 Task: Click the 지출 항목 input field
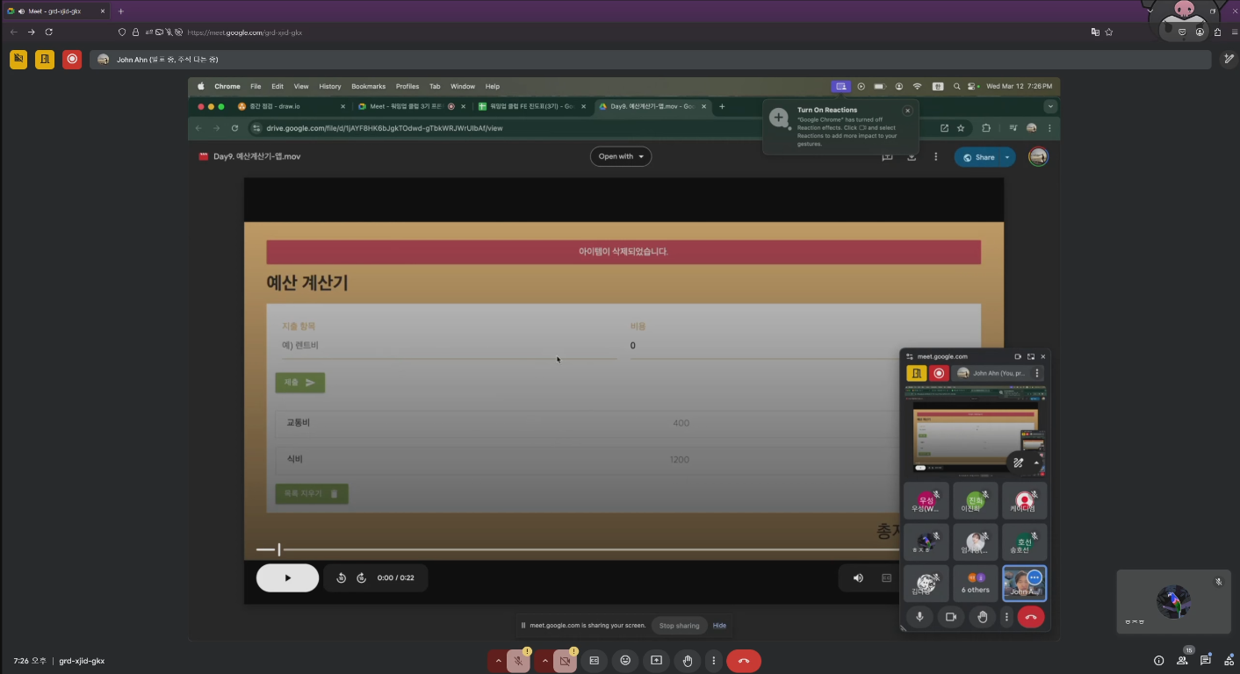[x=449, y=346]
